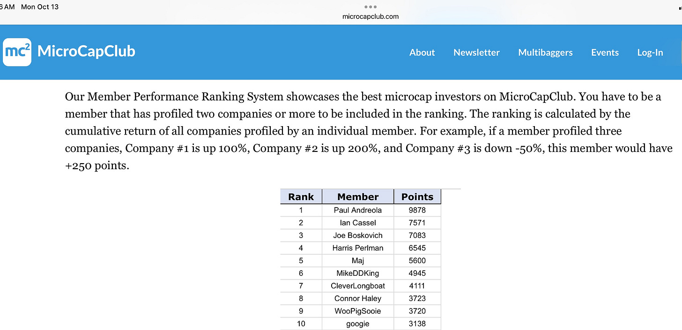Image resolution: width=682 pixels, height=330 pixels.
Task: Click the points value 6545
Action: 417,248
